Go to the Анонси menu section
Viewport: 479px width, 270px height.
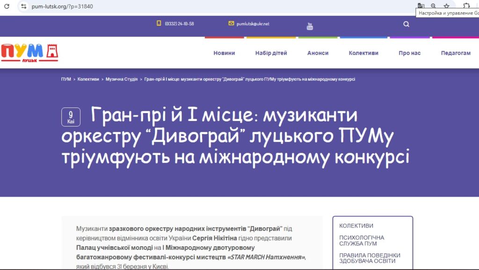pos(318,53)
